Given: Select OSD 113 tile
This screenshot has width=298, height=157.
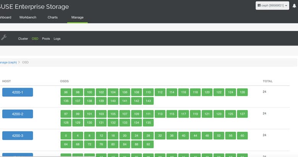Looking at the screenshot, I should [x=160, y=114].
